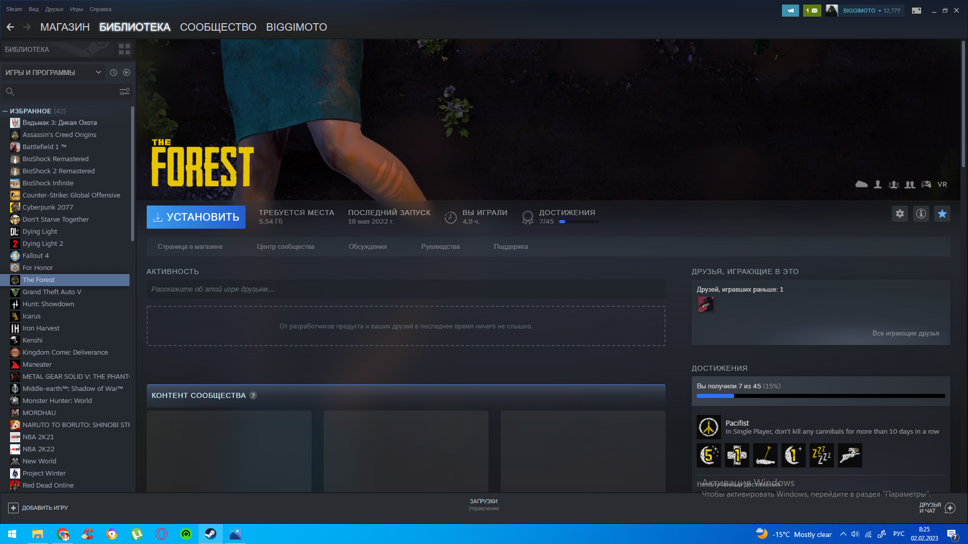Expand ИГРЫ И ПРОГРАММЫ filter dropdown
Image resolution: width=968 pixels, height=544 pixels.
[x=53, y=73]
